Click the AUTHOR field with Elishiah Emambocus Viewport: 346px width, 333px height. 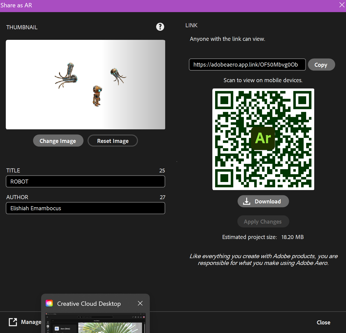tap(85, 208)
